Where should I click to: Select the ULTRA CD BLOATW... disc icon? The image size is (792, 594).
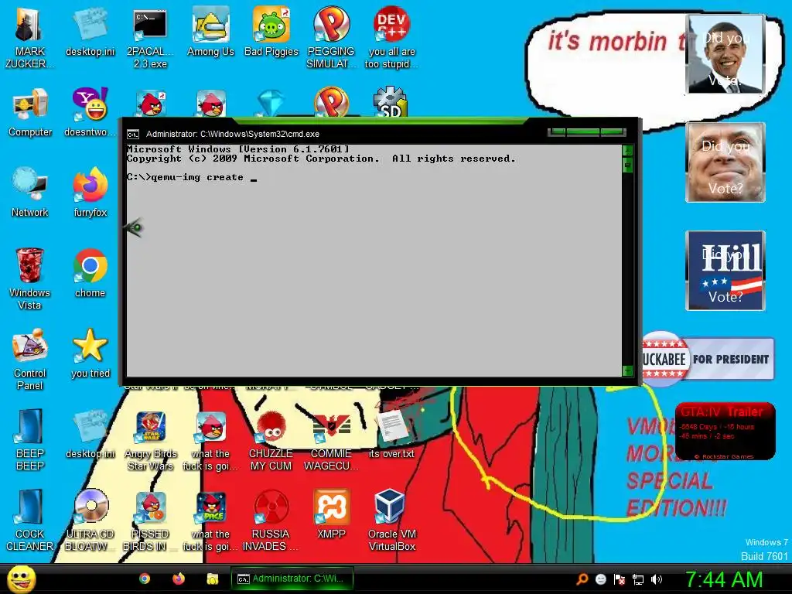[x=90, y=521]
